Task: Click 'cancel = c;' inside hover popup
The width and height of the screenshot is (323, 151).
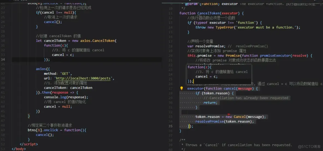Action: point(207,77)
